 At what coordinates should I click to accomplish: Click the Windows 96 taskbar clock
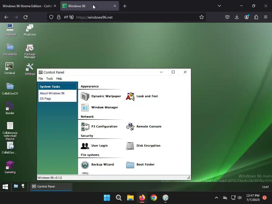click(265, 187)
